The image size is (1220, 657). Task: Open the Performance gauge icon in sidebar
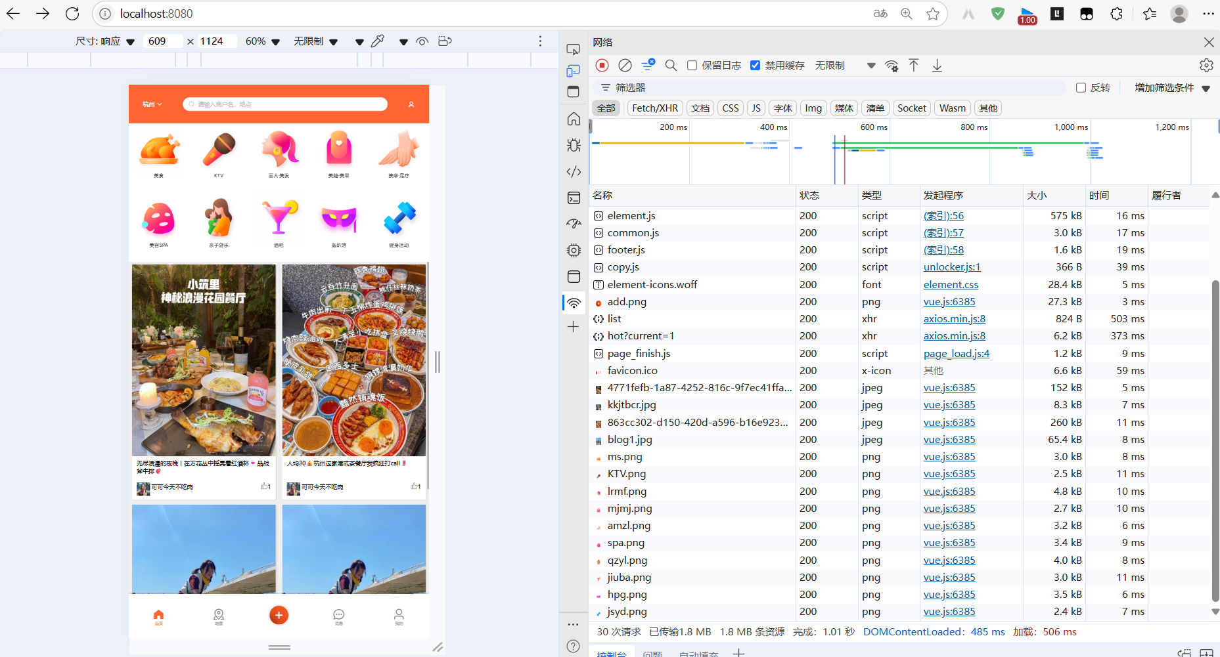click(x=574, y=224)
